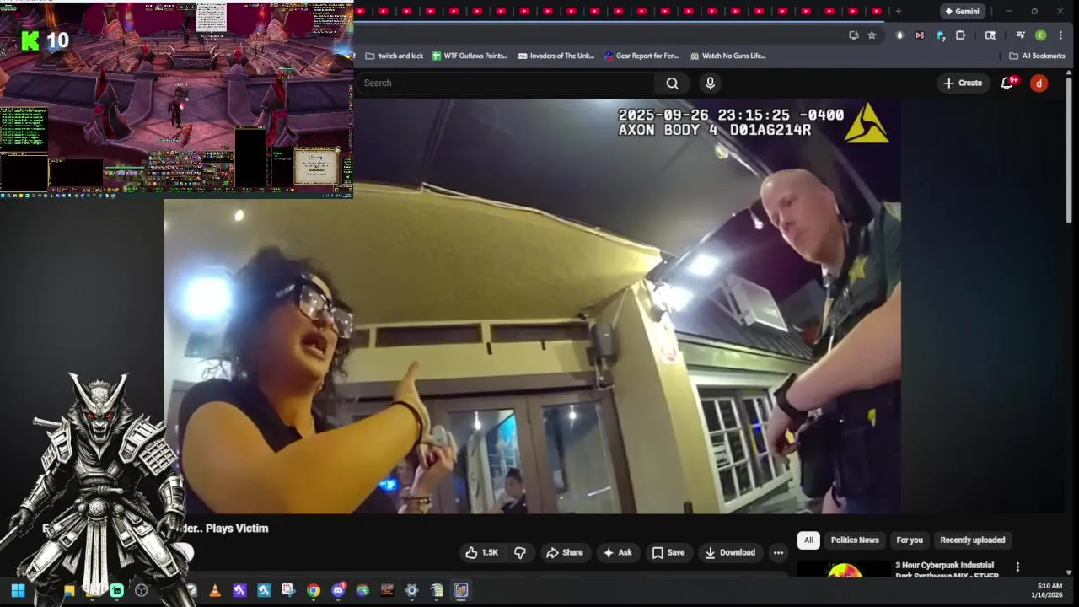This screenshot has height=607, width=1079.
Task: Click the hand-shaped extension icon
Action: pos(899,35)
